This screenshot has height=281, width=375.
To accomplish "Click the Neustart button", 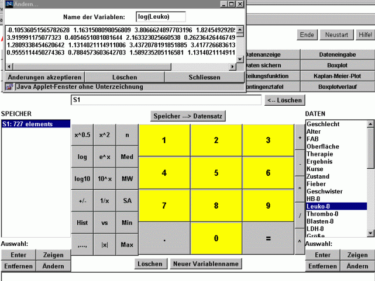I will pos(336,35).
